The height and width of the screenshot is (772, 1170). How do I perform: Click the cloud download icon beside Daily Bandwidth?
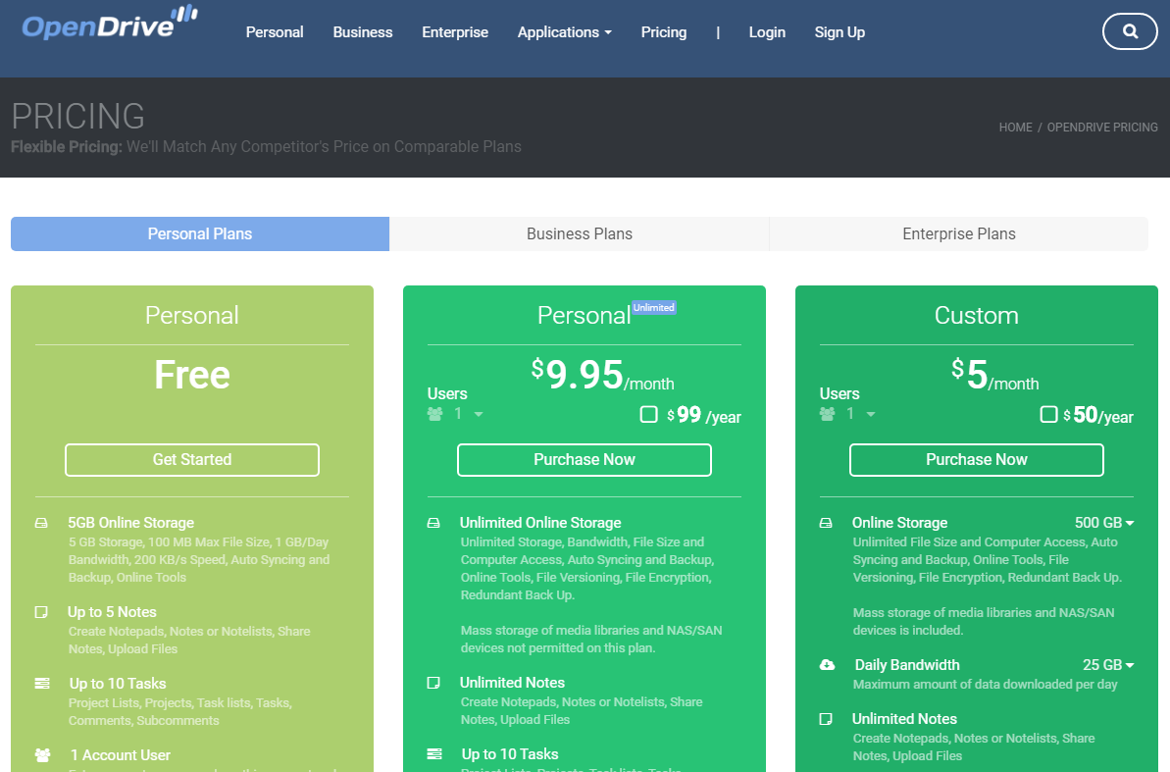click(828, 664)
